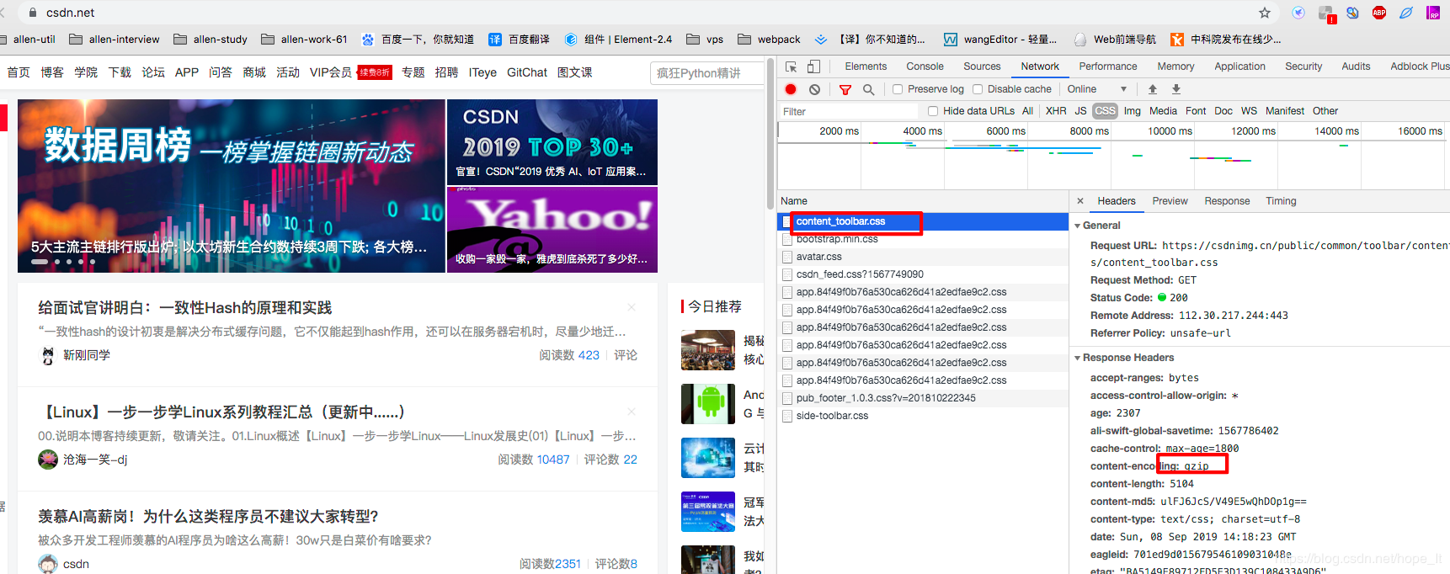1450x574 pixels.
Task: Open the GitChat nav link
Action: (x=527, y=72)
